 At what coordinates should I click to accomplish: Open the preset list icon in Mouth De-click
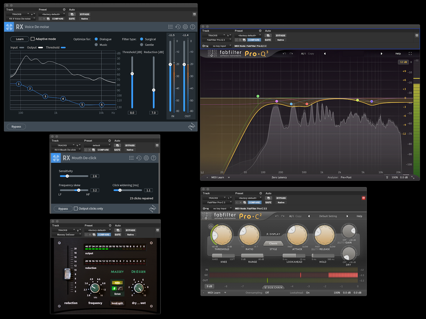pyautogui.click(x=132, y=157)
